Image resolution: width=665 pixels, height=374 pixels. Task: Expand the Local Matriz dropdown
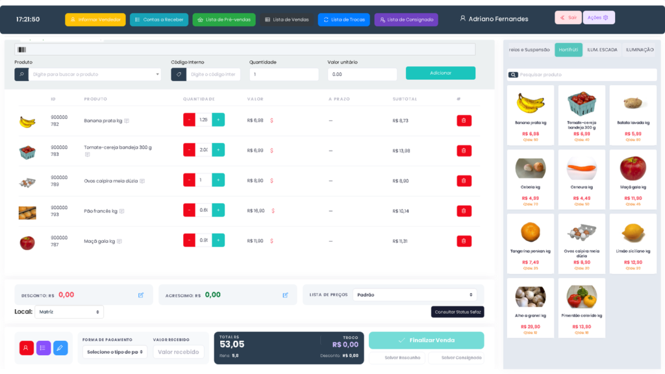pyautogui.click(x=69, y=312)
